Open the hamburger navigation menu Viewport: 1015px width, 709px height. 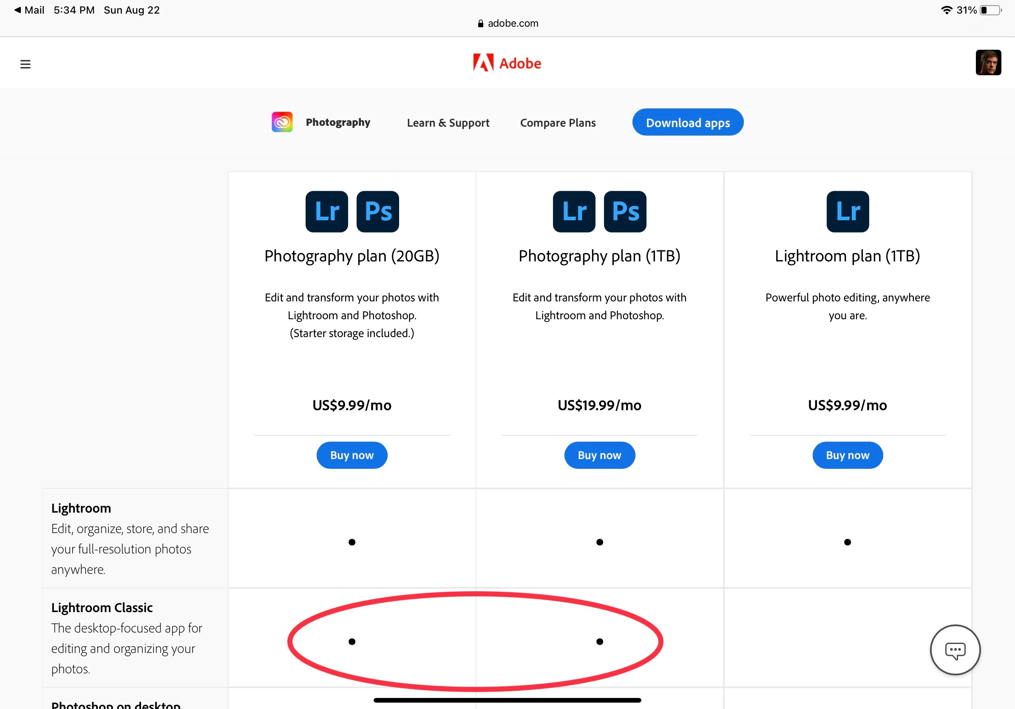pyautogui.click(x=25, y=64)
